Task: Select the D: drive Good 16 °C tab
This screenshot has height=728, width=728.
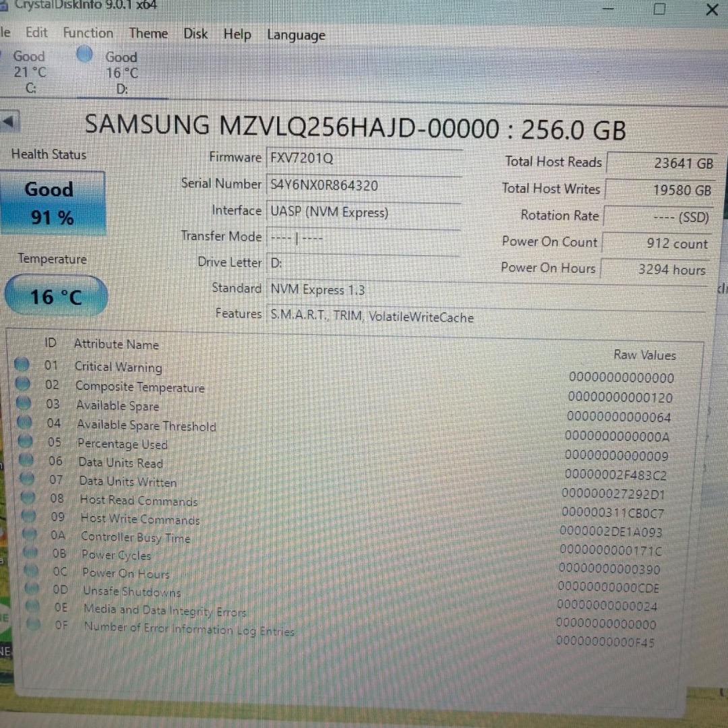Action: tap(121, 72)
